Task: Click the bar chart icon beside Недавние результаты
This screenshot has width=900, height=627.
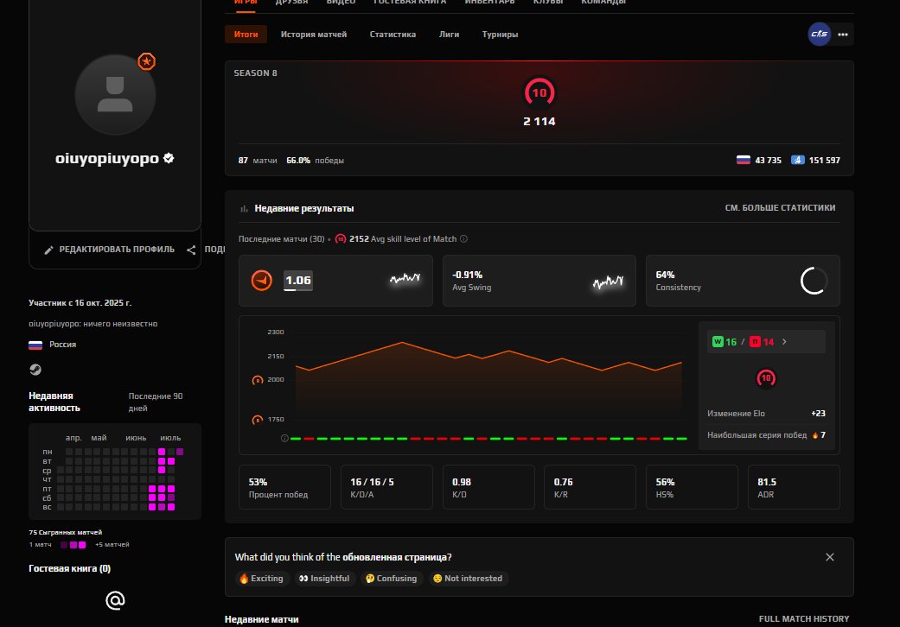Action: point(244,209)
